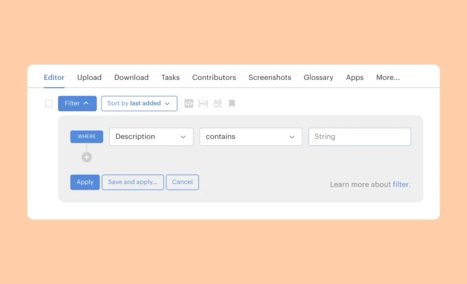Collapse the Filter panel
467x284 pixels.
point(77,103)
